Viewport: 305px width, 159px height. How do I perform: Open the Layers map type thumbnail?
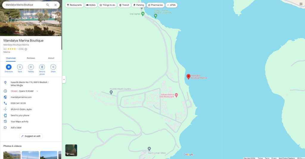(x=71, y=150)
